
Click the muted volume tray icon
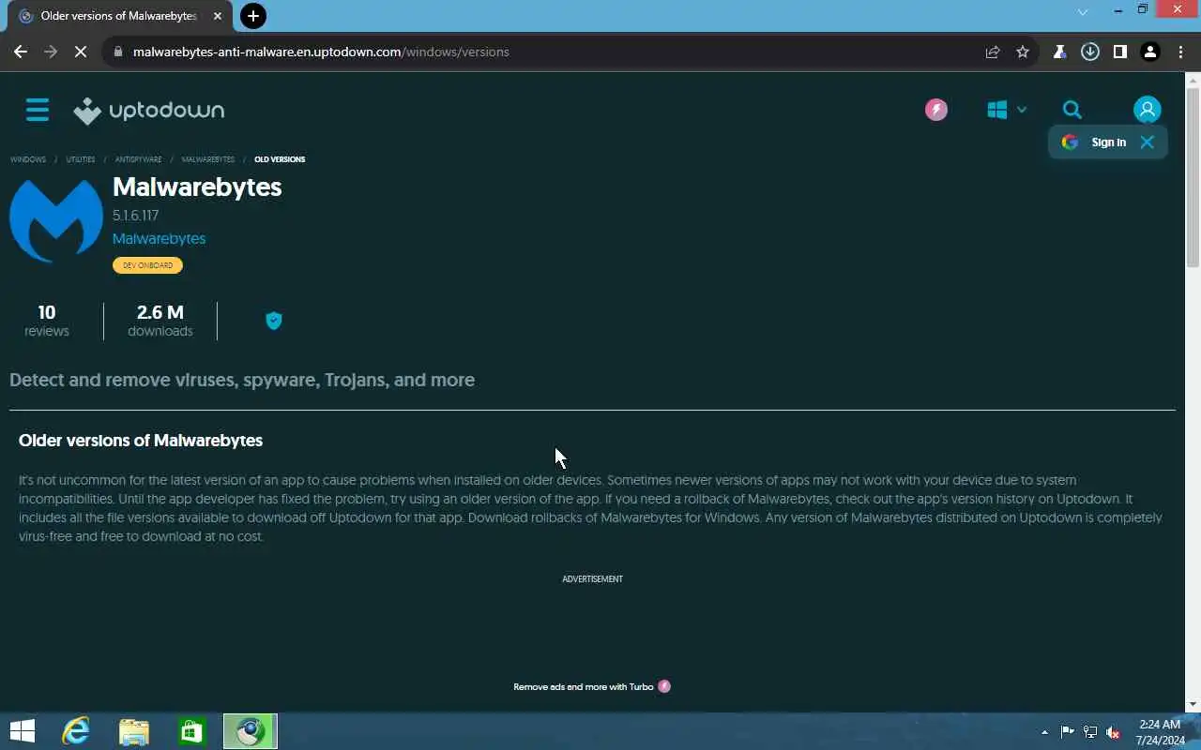coord(1114,732)
